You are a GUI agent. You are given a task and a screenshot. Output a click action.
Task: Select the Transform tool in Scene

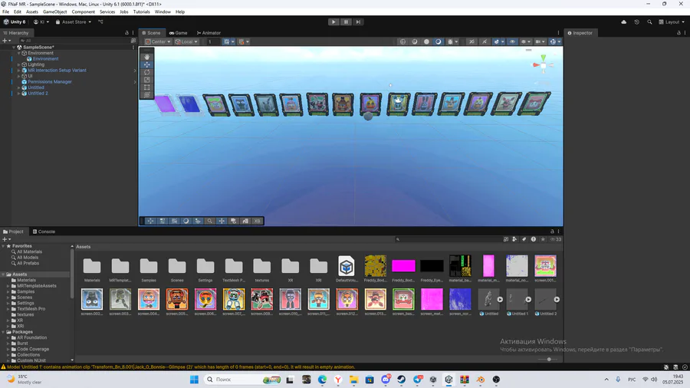coord(147,94)
